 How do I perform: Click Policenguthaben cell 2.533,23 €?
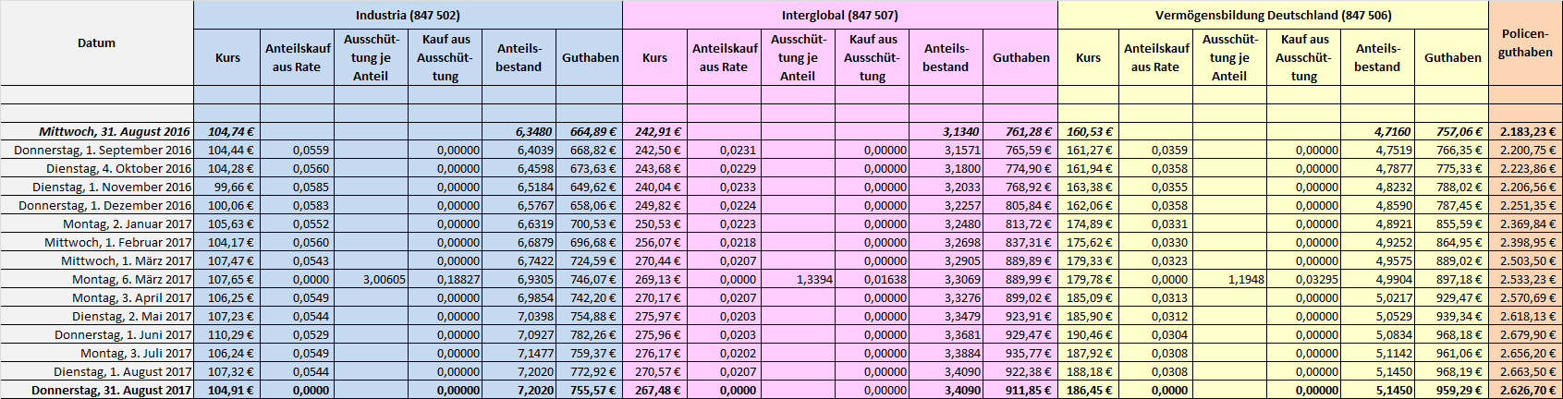click(1525, 279)
